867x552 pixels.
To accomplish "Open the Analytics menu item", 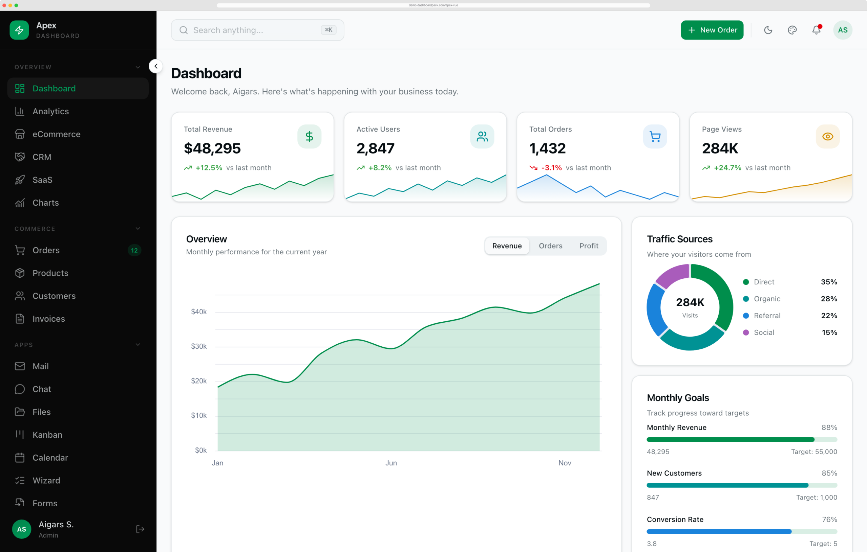I will pos(78,111).
